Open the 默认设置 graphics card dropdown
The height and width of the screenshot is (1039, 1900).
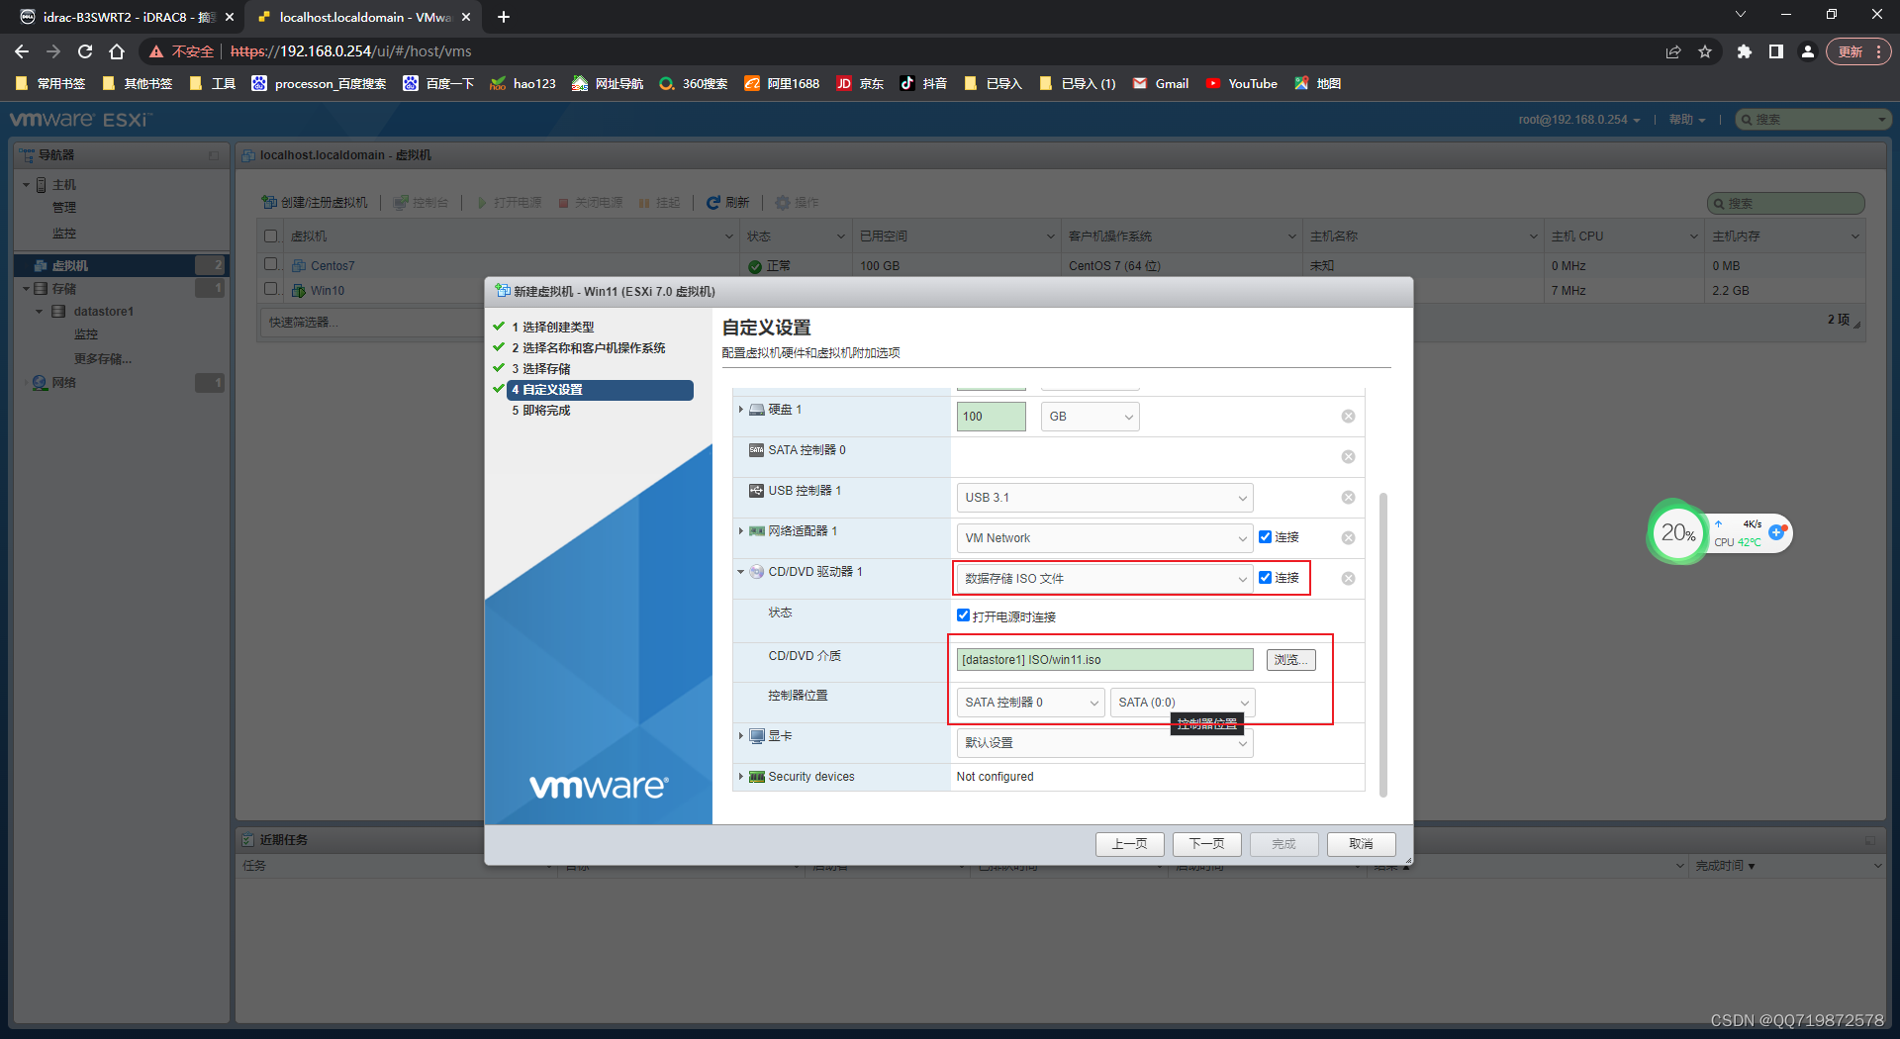coord(1105,743)
